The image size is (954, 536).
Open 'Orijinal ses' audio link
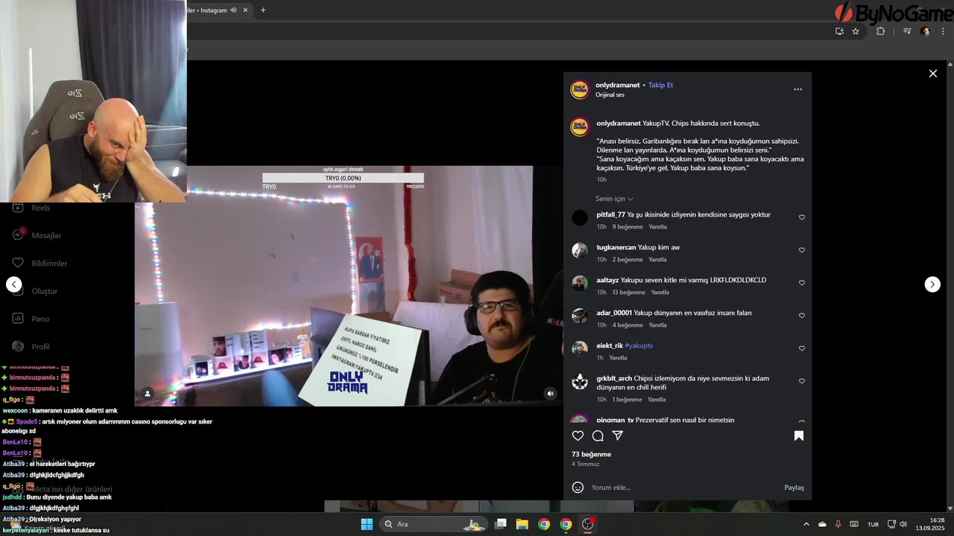click(610, 95)
